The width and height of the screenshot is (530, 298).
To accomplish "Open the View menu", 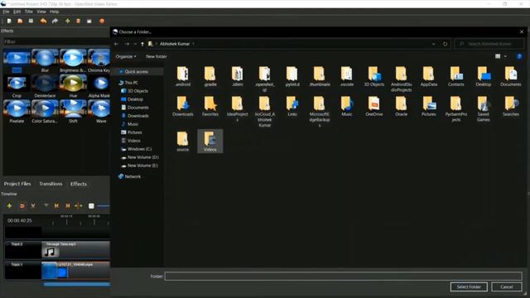I will [x=41, y=12].
